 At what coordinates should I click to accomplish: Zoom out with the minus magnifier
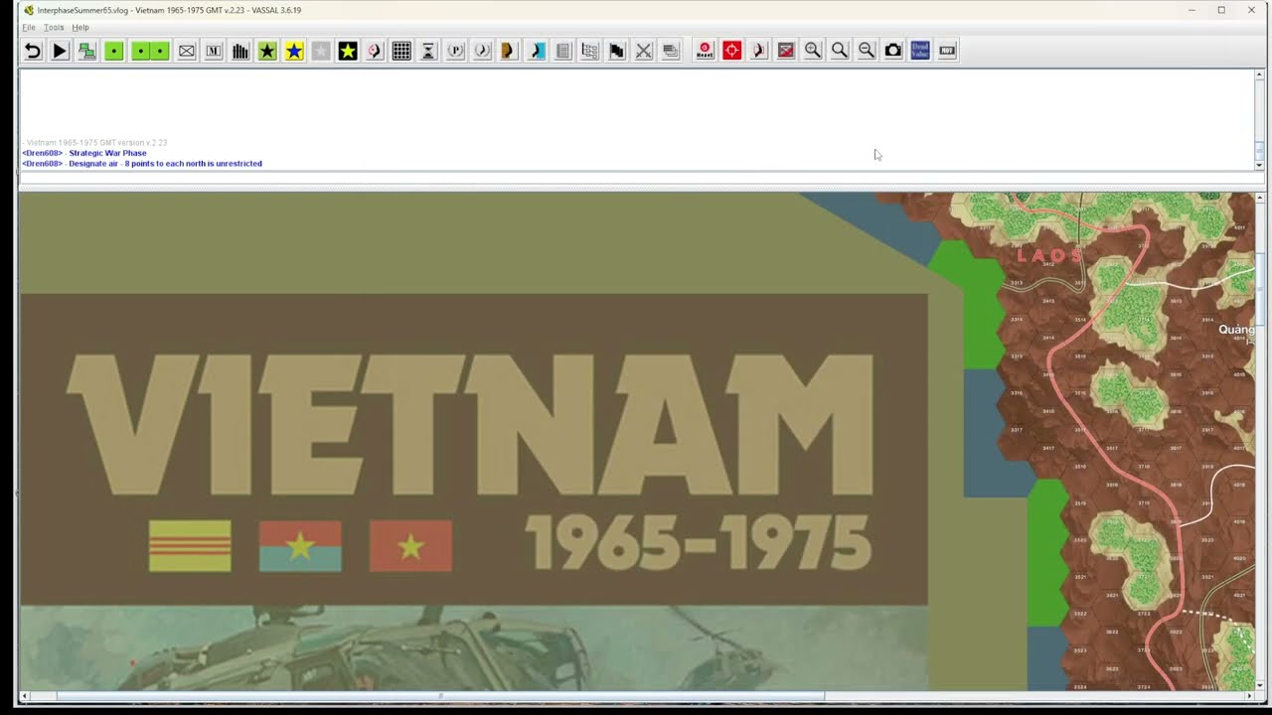pyautogui.click(x=867, y=51)
